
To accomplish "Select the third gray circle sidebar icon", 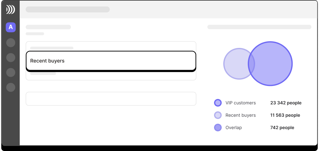I will point(10,72).
